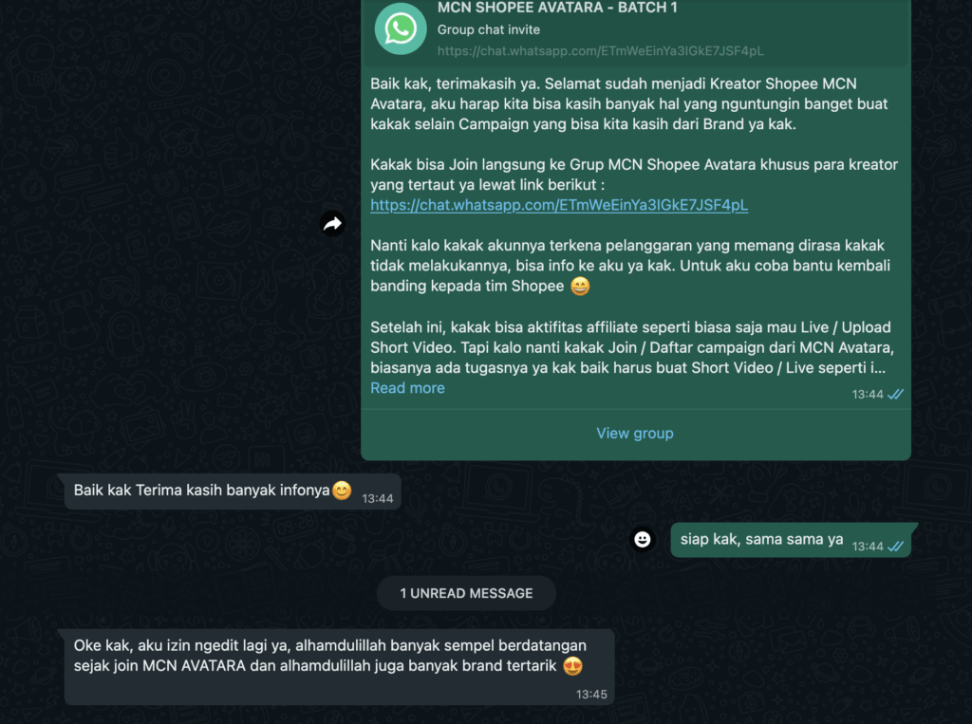Click read-receipt ticks on 'siap kak, sama sama ya'
Screen dimensions: 972x724
tap(895, 547)
